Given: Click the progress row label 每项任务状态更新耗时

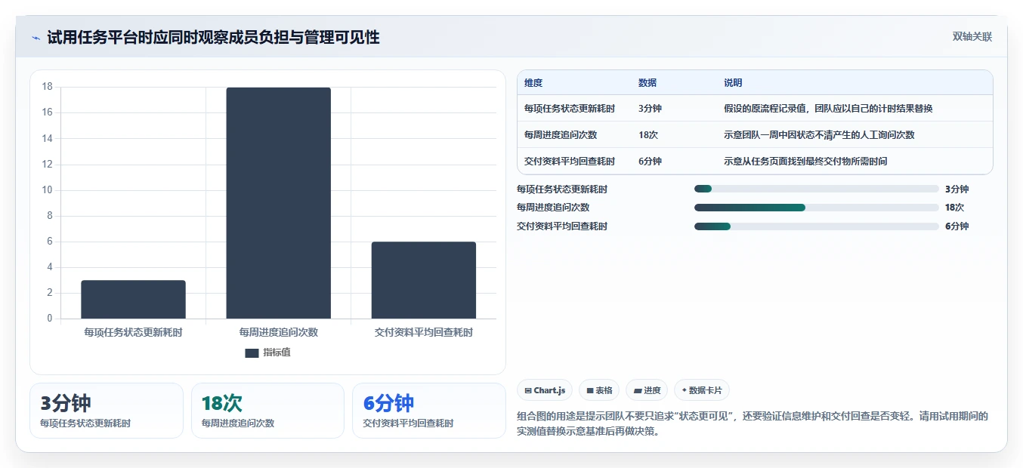Looking at the screenshot, I should tap(562, 189).
